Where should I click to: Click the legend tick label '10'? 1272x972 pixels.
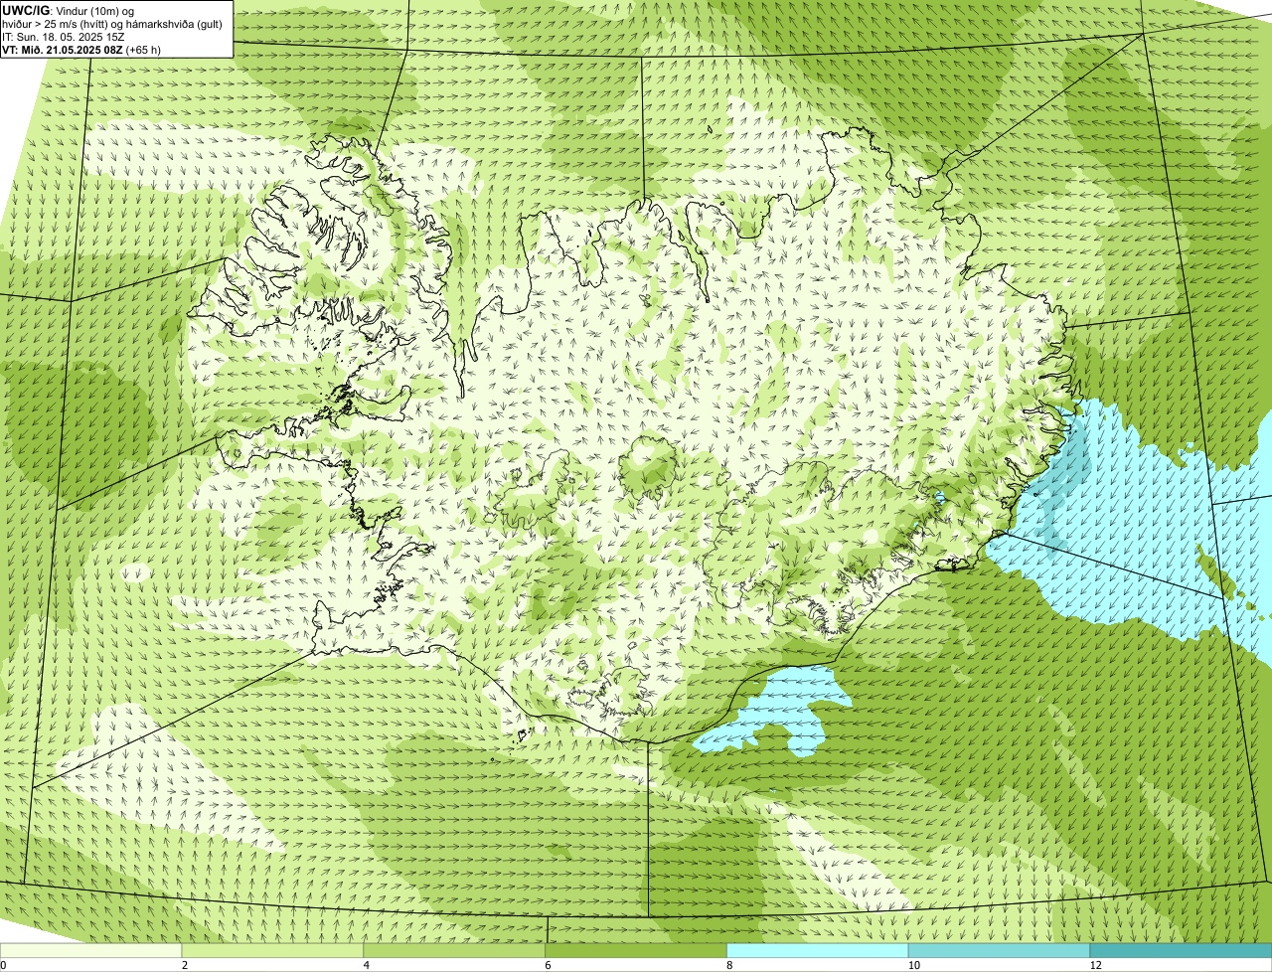[913, 965]
